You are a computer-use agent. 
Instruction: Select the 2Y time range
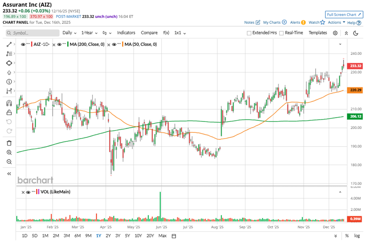[x=108, y=236]
